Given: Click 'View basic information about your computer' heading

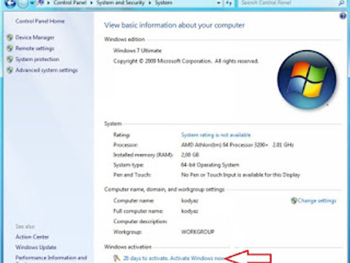Looking at the screenshot, I should (x=174, y=25).
